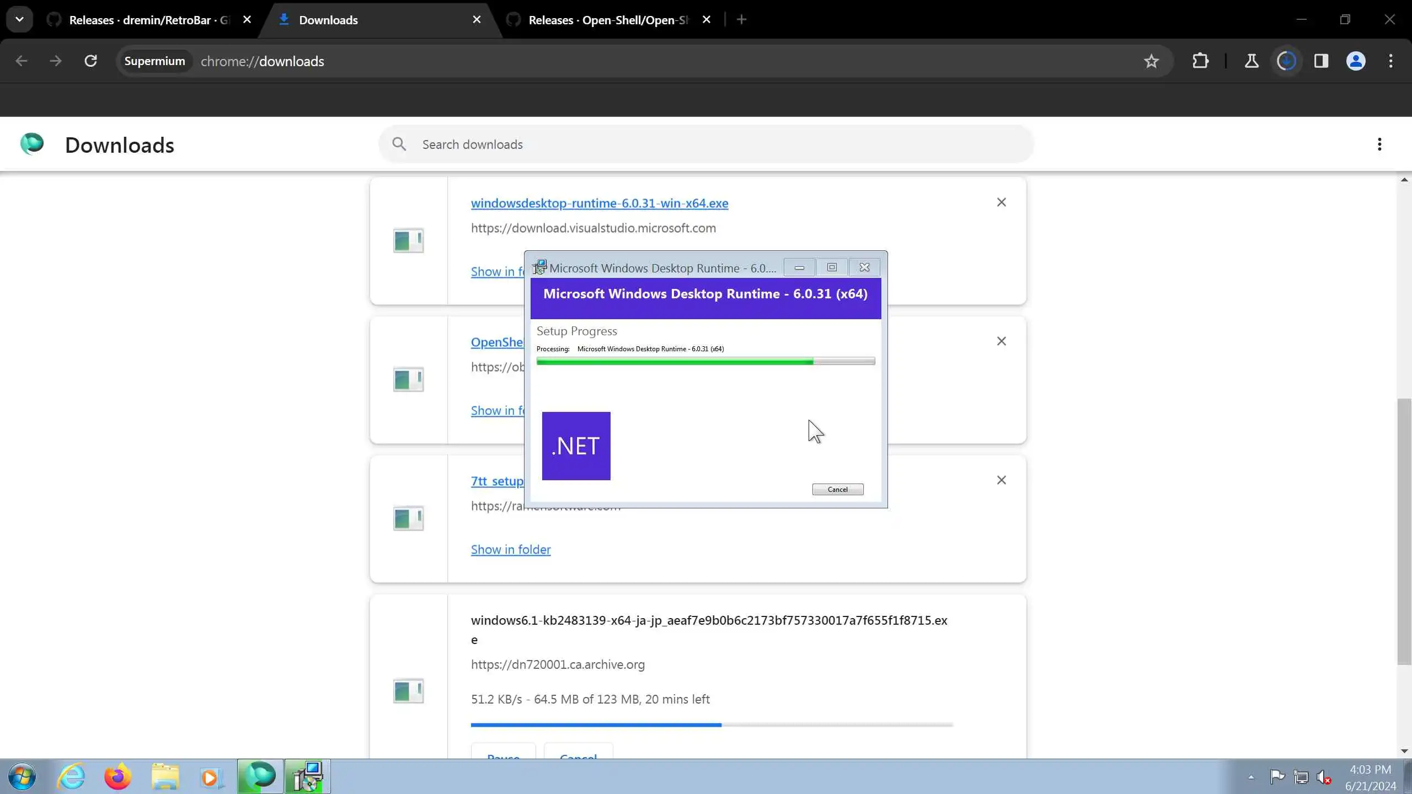Switch to Releases Open-Shell tab
The height and width of the screenshot is (794, 1412).
(x=607, y=20)
